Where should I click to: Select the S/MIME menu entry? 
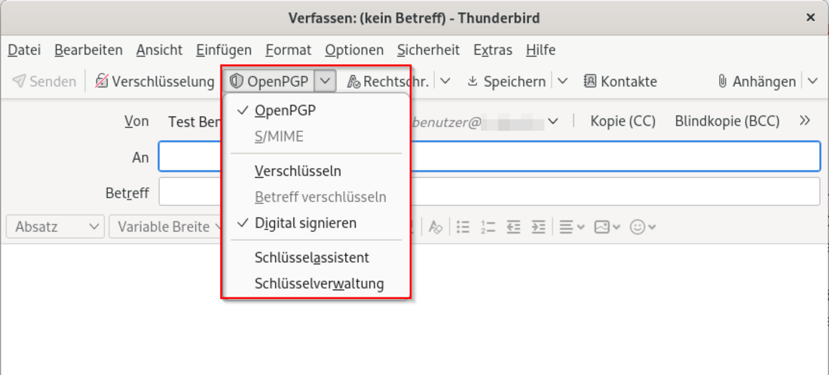316,137
